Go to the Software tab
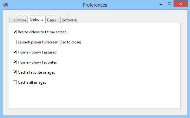 [x=69, y=20]
